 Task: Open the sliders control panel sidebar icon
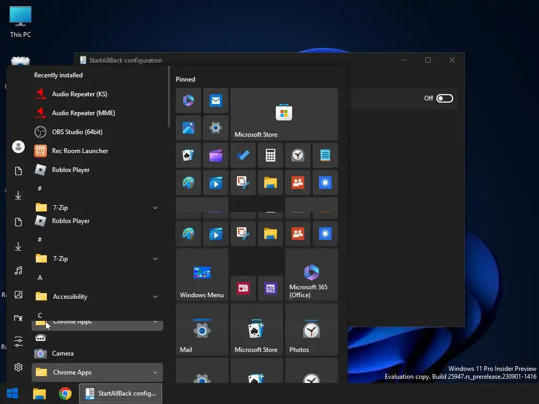[18, 342]
